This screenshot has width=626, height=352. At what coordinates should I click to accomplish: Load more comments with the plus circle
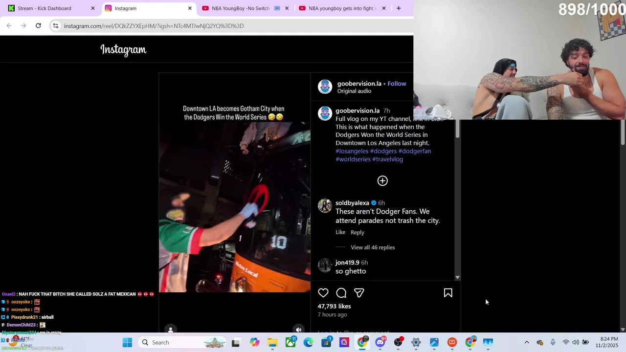(382, 181)
